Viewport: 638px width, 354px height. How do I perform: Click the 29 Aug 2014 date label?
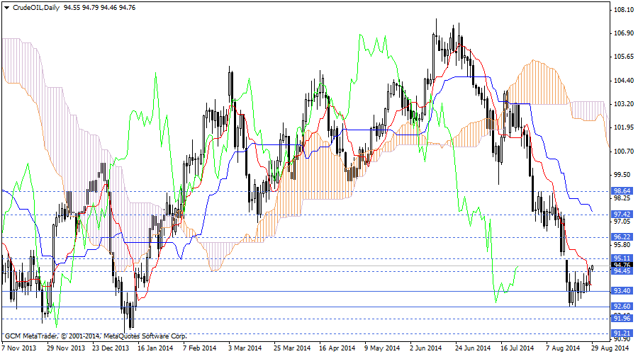click(x=611, y=348)
